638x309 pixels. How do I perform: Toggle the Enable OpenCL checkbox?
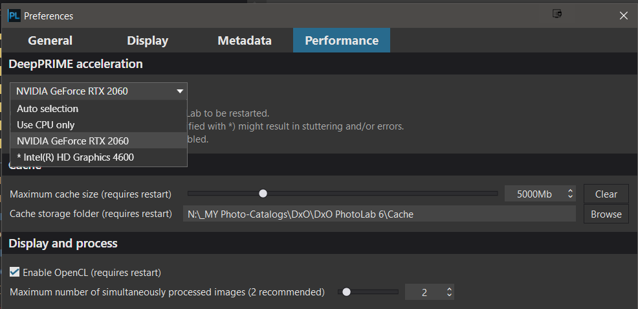[x=15, y=272]
